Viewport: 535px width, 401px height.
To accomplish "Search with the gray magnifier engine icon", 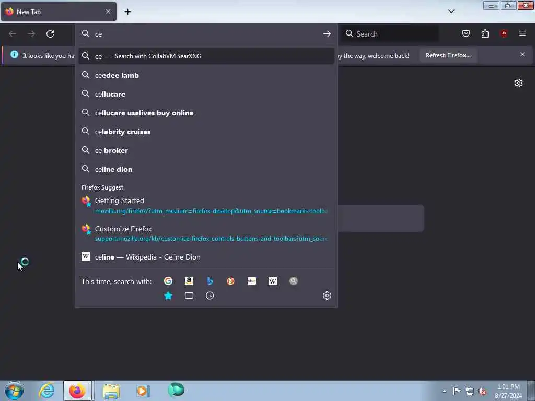I will click(x=294, y=281).
